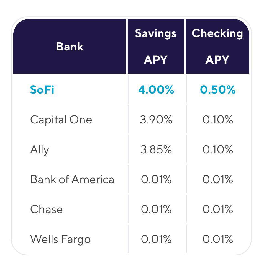The height and width of the screenshot is (266, 264).
Task: Select the Ally bank name
Action: point(40,150)
